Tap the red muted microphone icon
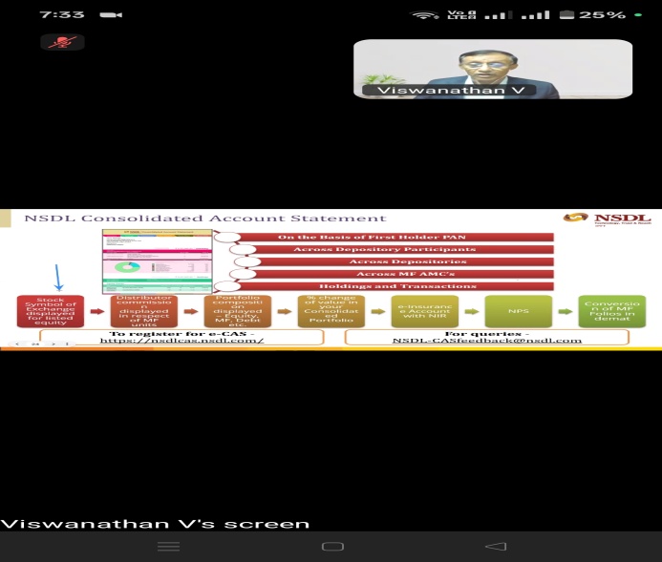 pos(62,42)
